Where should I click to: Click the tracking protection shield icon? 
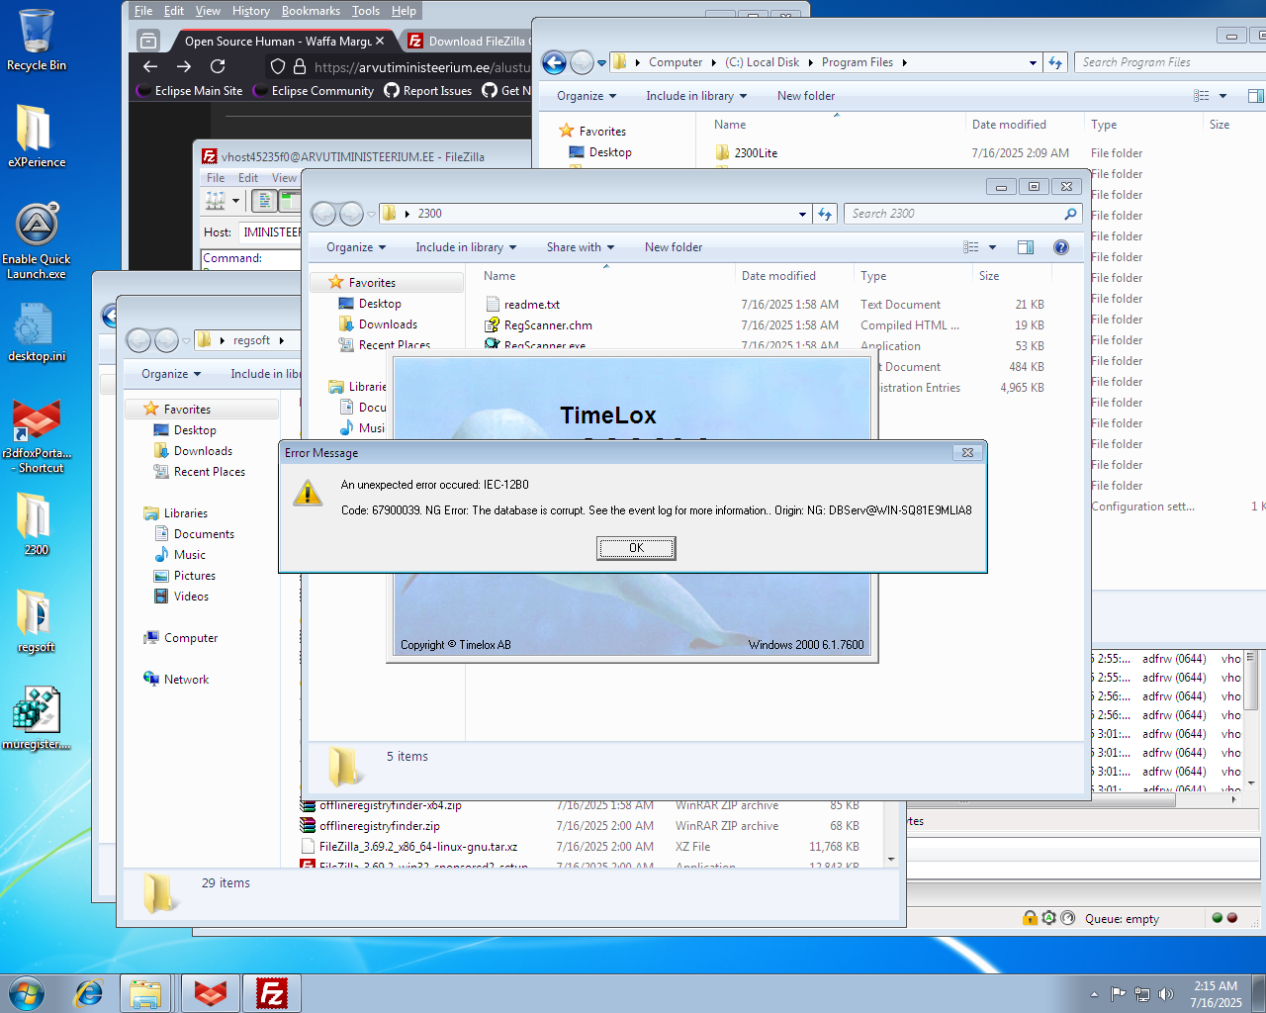[x=278, y=66]
